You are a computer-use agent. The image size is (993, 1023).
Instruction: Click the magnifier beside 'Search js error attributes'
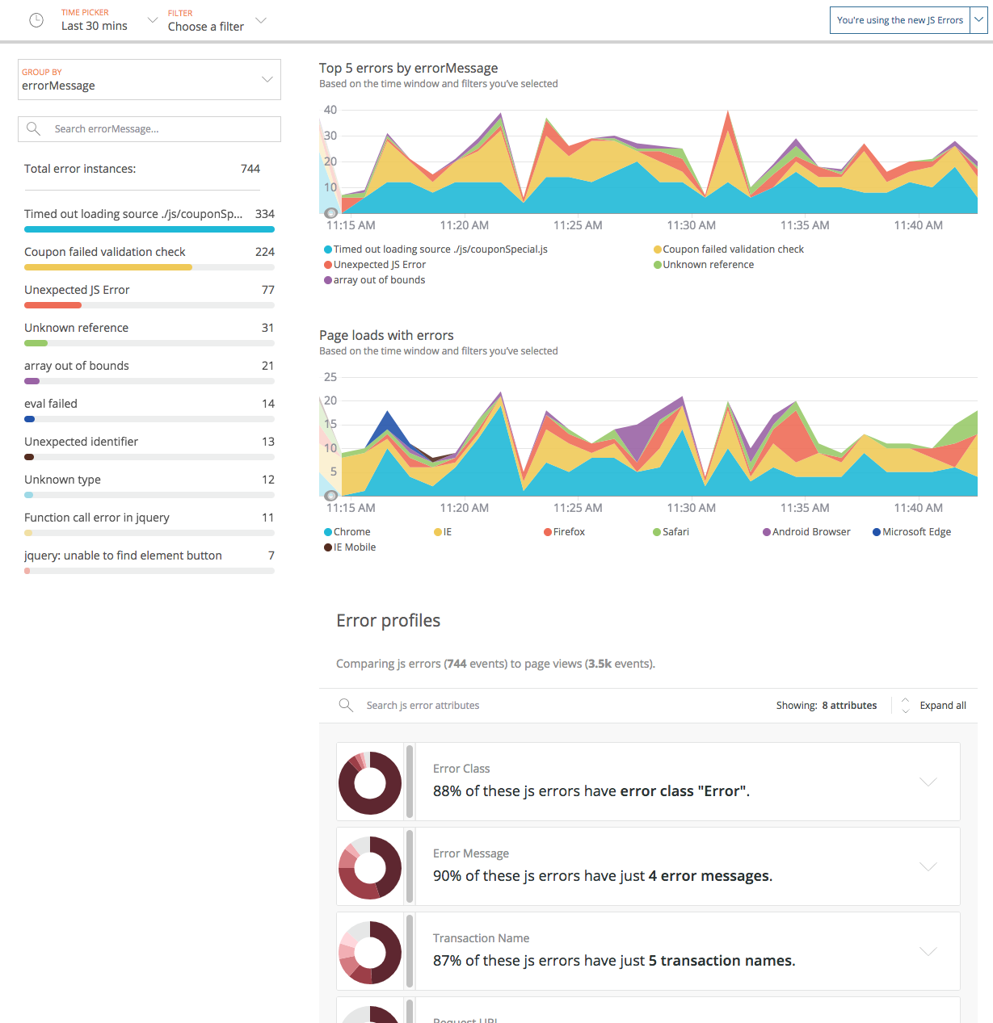347,705
